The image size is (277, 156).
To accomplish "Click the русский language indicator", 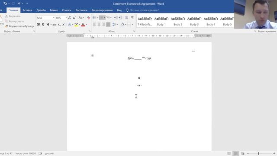I will point(49,153).
